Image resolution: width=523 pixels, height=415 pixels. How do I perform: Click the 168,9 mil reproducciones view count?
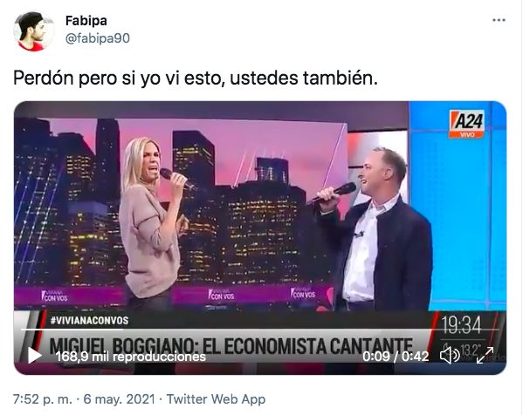[130, 357]
